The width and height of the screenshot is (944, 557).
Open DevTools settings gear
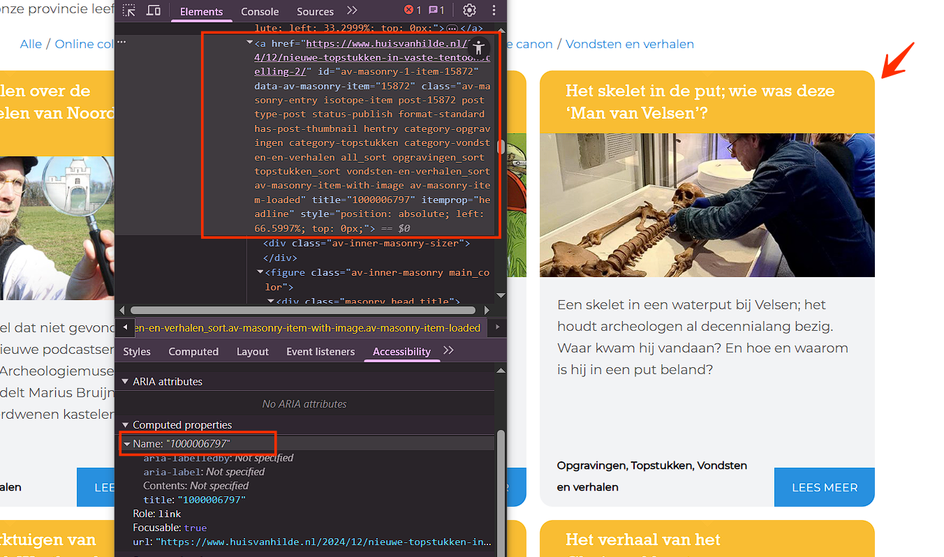point(469,10)
